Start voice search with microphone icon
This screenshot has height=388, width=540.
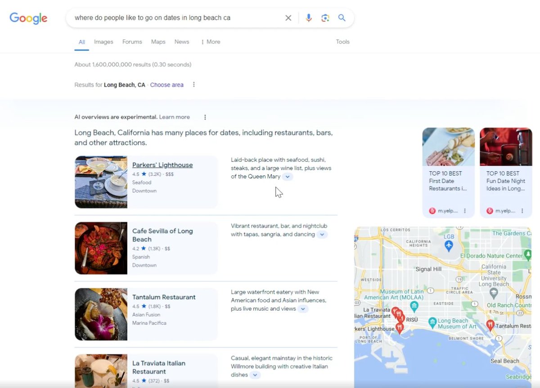tap(309, 18)
